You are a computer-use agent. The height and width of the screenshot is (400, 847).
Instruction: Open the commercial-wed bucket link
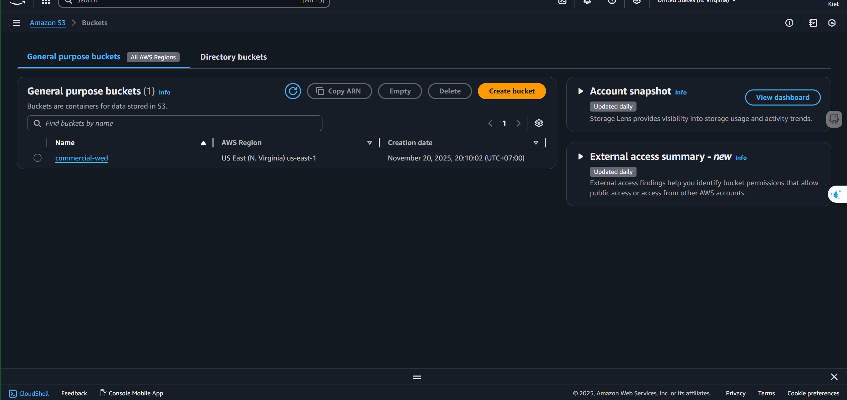click(81, 158)
